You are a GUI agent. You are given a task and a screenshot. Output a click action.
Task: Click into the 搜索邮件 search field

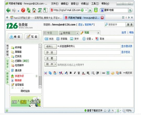click(x=115, y=25)
